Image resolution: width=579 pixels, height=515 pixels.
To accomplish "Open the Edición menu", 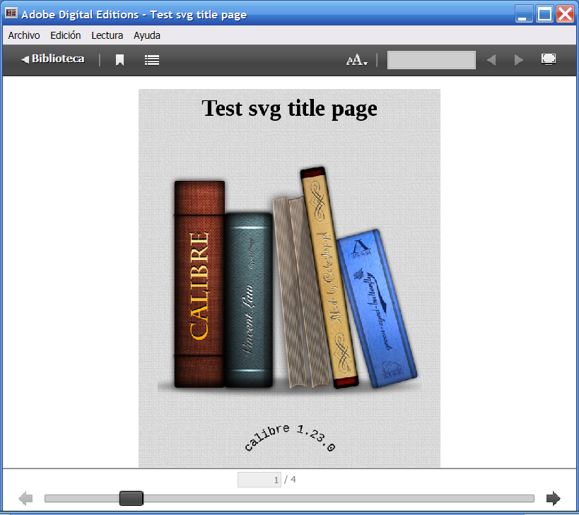I will pyautogui.click(x=65, y=35).
